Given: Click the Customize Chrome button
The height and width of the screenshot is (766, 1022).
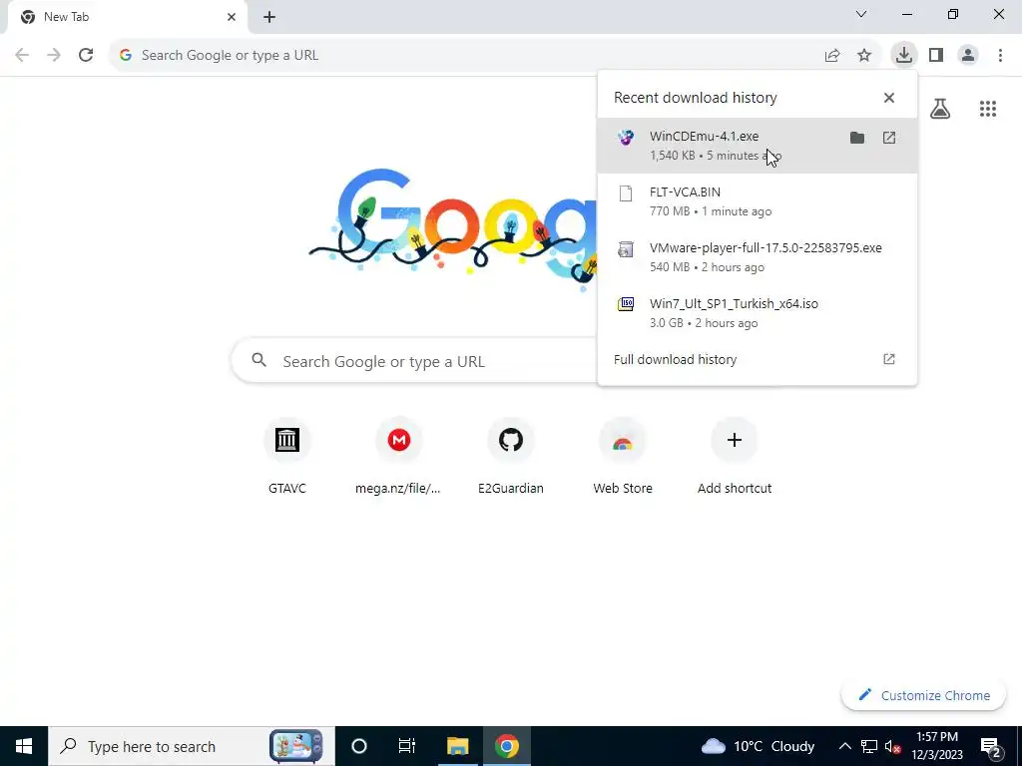Looking at the screenshot, I should click(923, 695).
